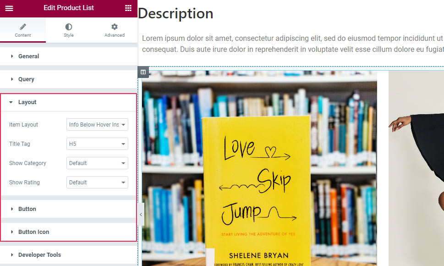Expand the Button section

[x=27, y=209]
